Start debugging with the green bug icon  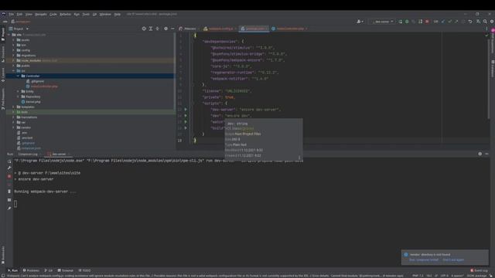407,22
